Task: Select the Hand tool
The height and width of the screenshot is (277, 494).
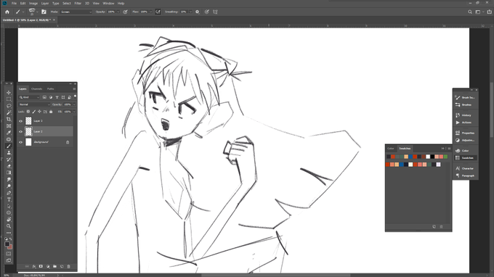Action: [9, 220]
